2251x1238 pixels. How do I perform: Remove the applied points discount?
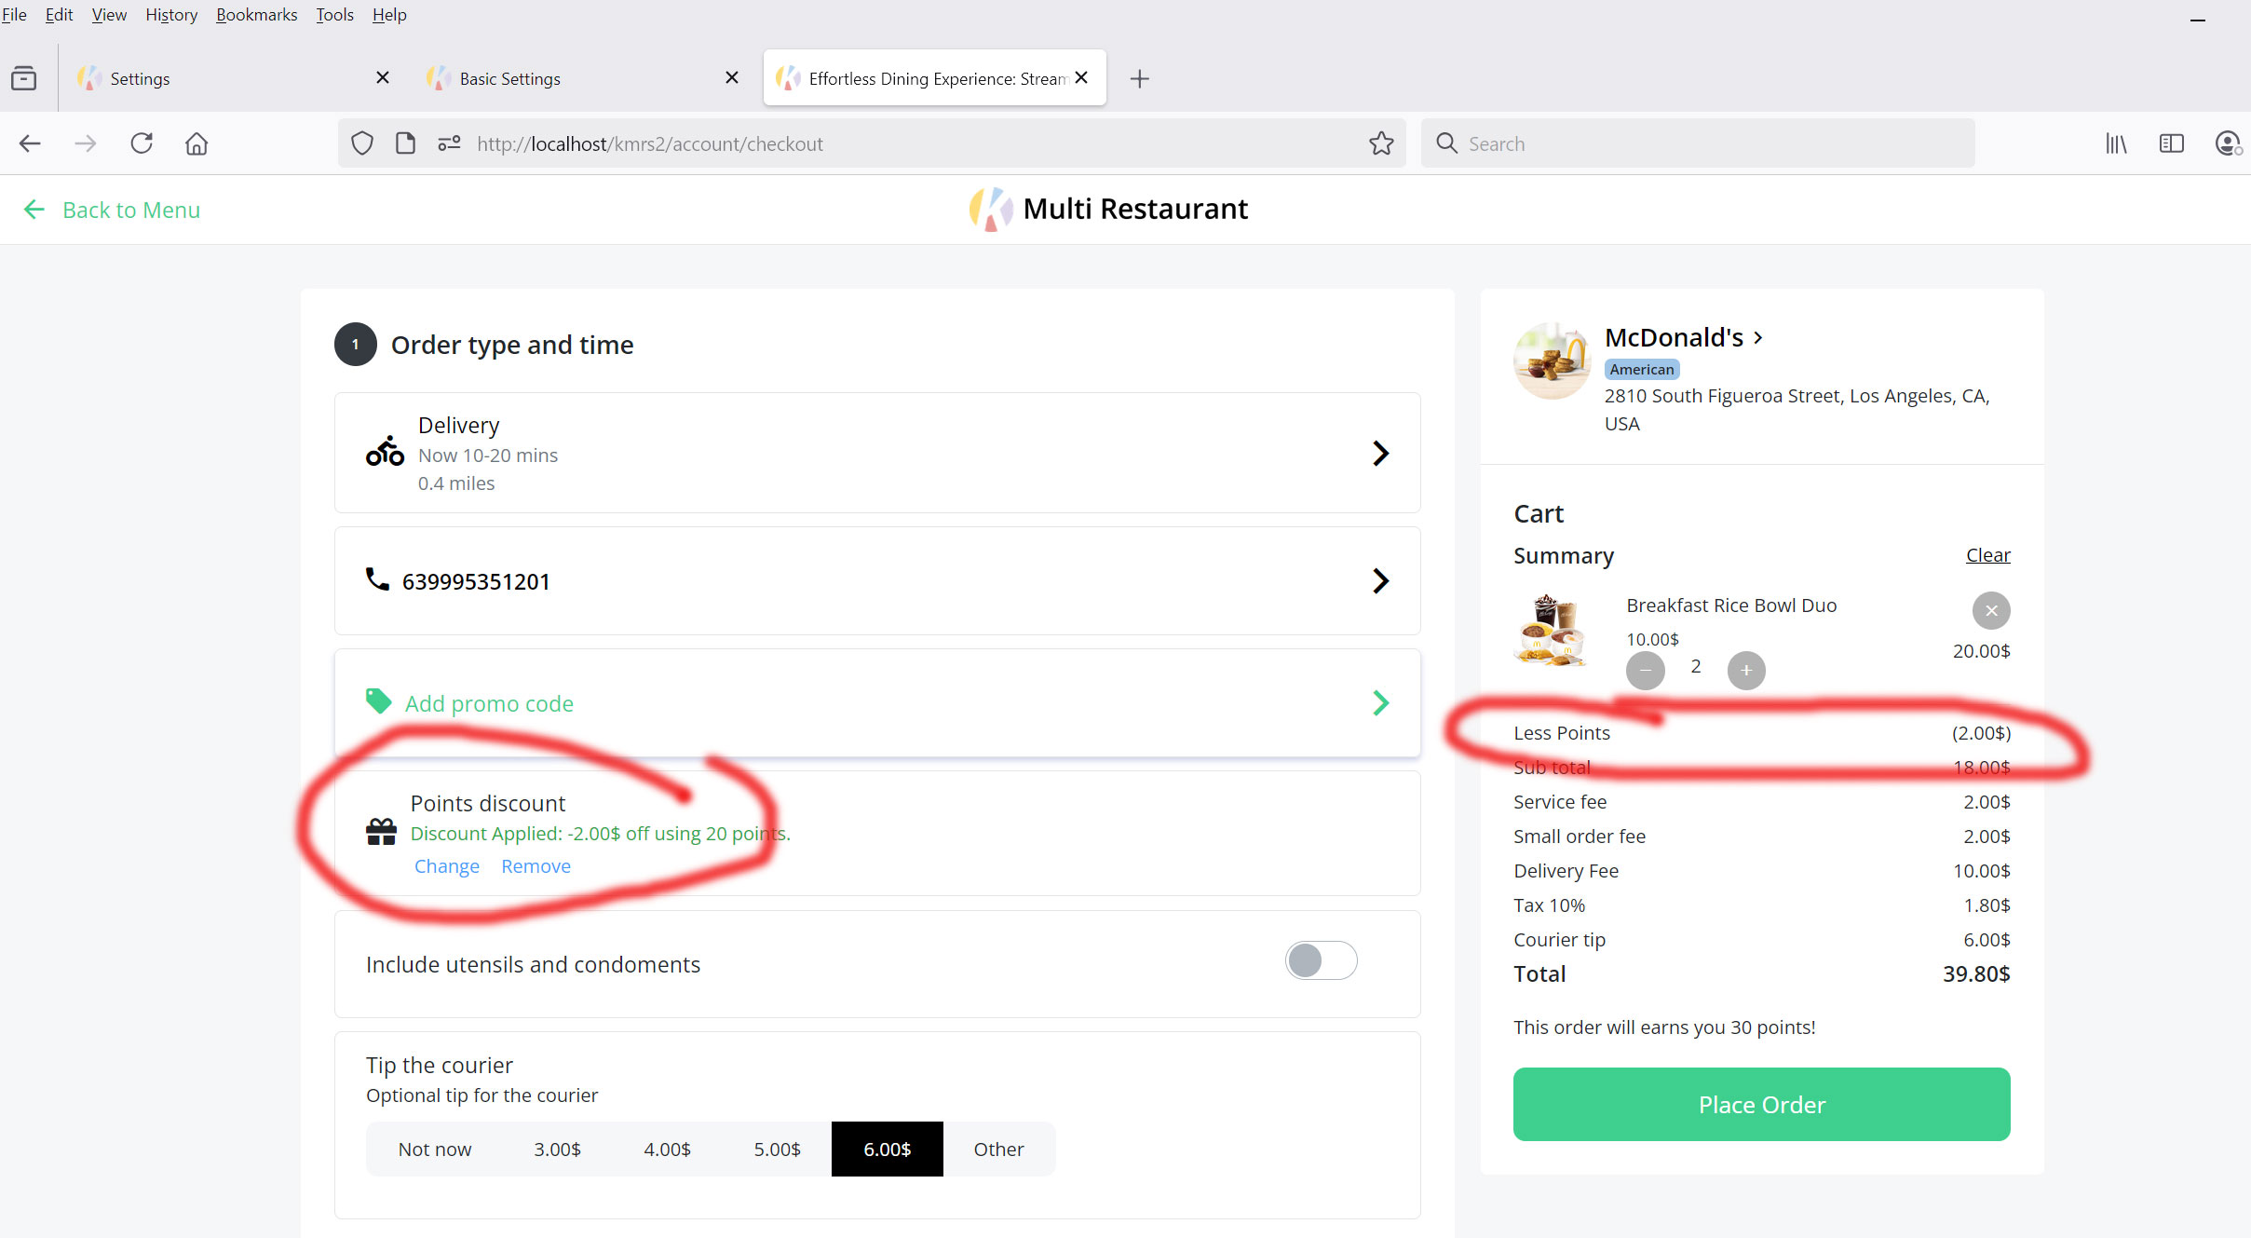[536, 866]
